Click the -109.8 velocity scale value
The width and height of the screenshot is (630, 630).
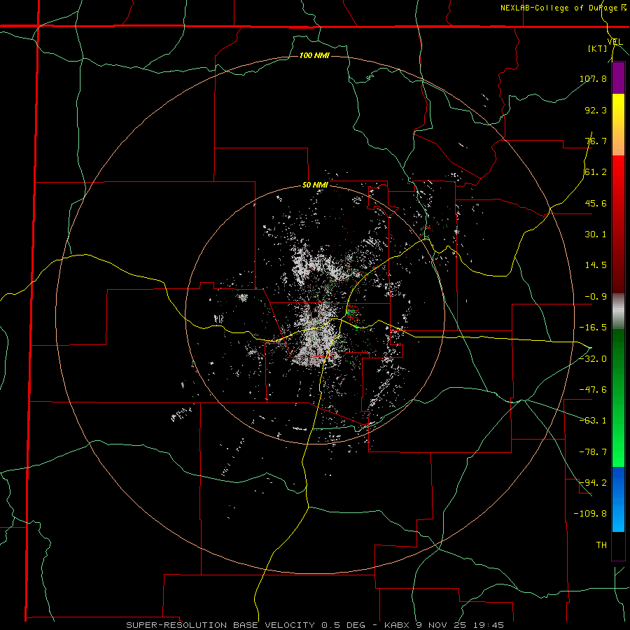click(590, 514)
